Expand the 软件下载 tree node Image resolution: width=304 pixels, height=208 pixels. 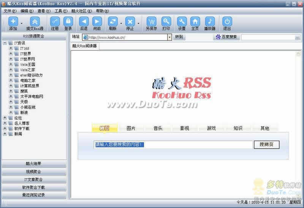click(5, 128)
